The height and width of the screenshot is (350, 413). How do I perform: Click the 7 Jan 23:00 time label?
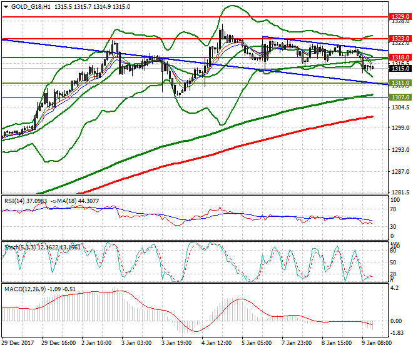(x=297, y=343)
